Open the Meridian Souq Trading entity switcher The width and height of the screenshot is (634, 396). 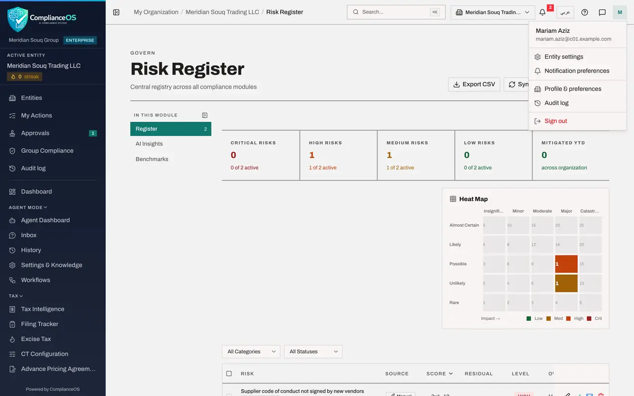[493, 12]
